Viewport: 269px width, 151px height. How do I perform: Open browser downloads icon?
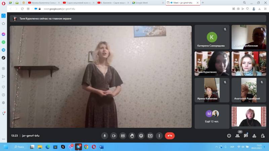coord(260,9)
